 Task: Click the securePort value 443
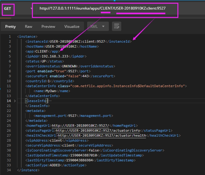[86, 76]
